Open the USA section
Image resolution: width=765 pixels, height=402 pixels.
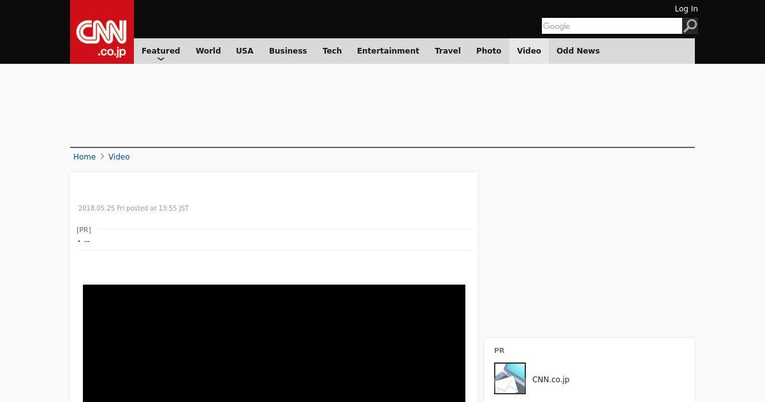click(x=245, y=51)
